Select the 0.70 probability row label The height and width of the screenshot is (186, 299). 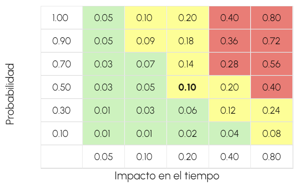(x=61, y=64)
